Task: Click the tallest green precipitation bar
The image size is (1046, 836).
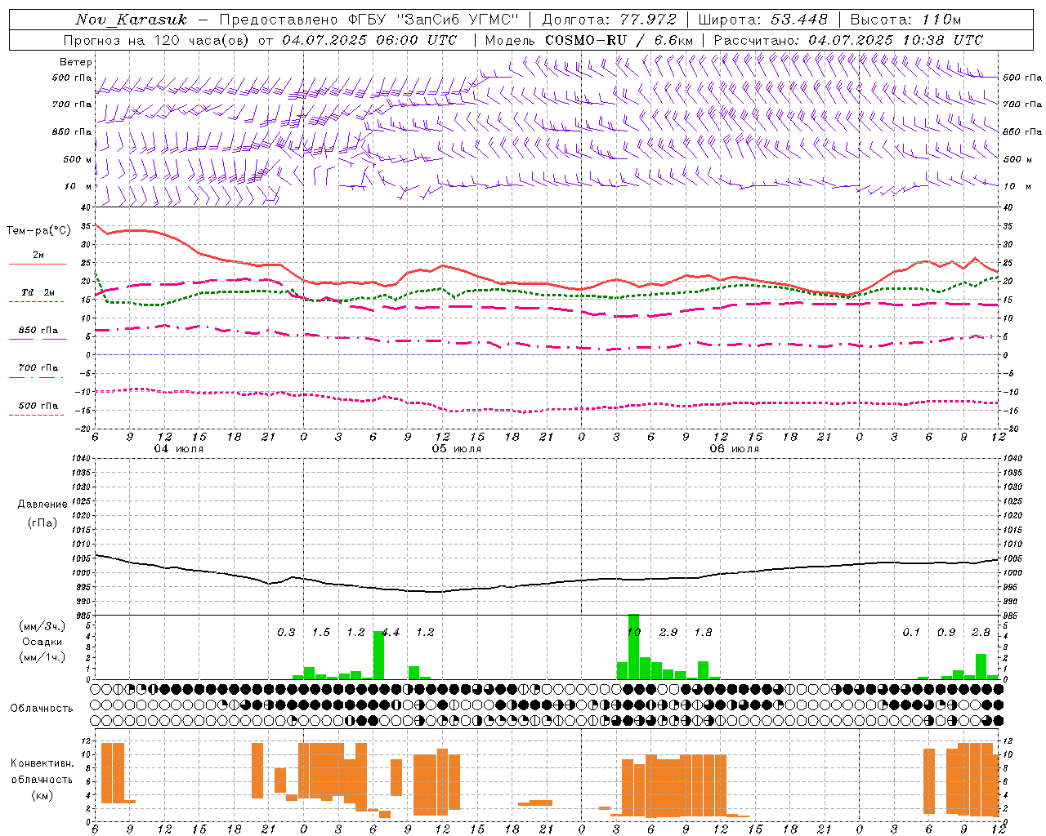Action: pyautogui.click(x=633, y=647)
